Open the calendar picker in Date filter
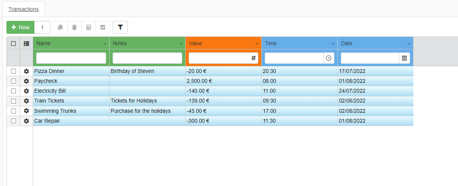Image resolution: width=458 pixels, height=186 pixels. [404, 58]
